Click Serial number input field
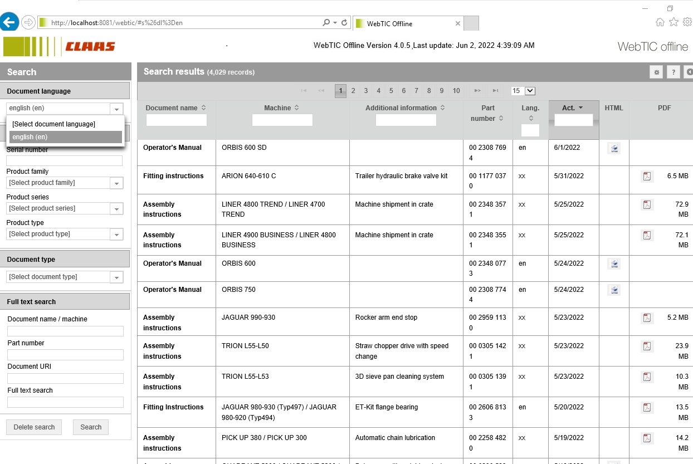 (65, 160)
